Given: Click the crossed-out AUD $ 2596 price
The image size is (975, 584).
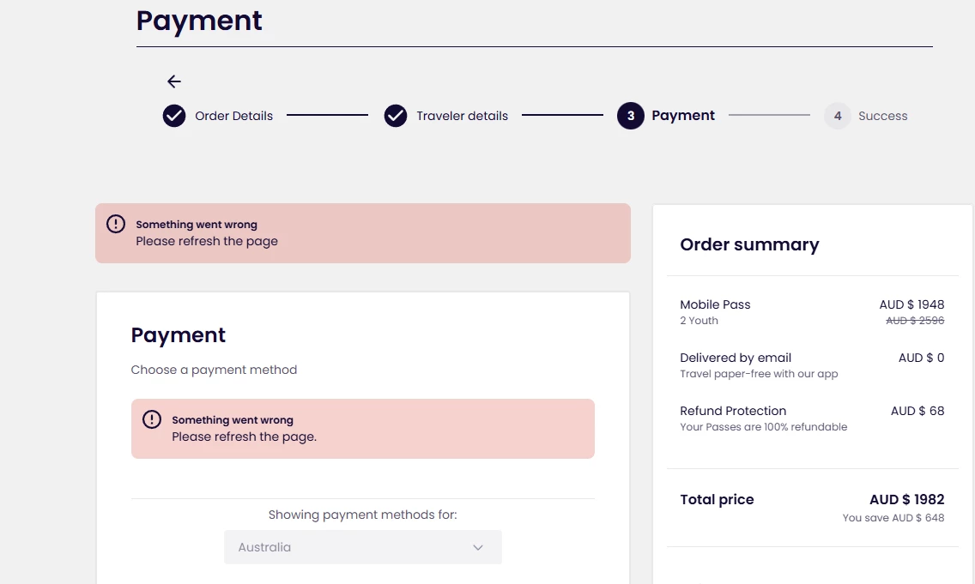Looking at the screenshot, I should tap(915, 321).
